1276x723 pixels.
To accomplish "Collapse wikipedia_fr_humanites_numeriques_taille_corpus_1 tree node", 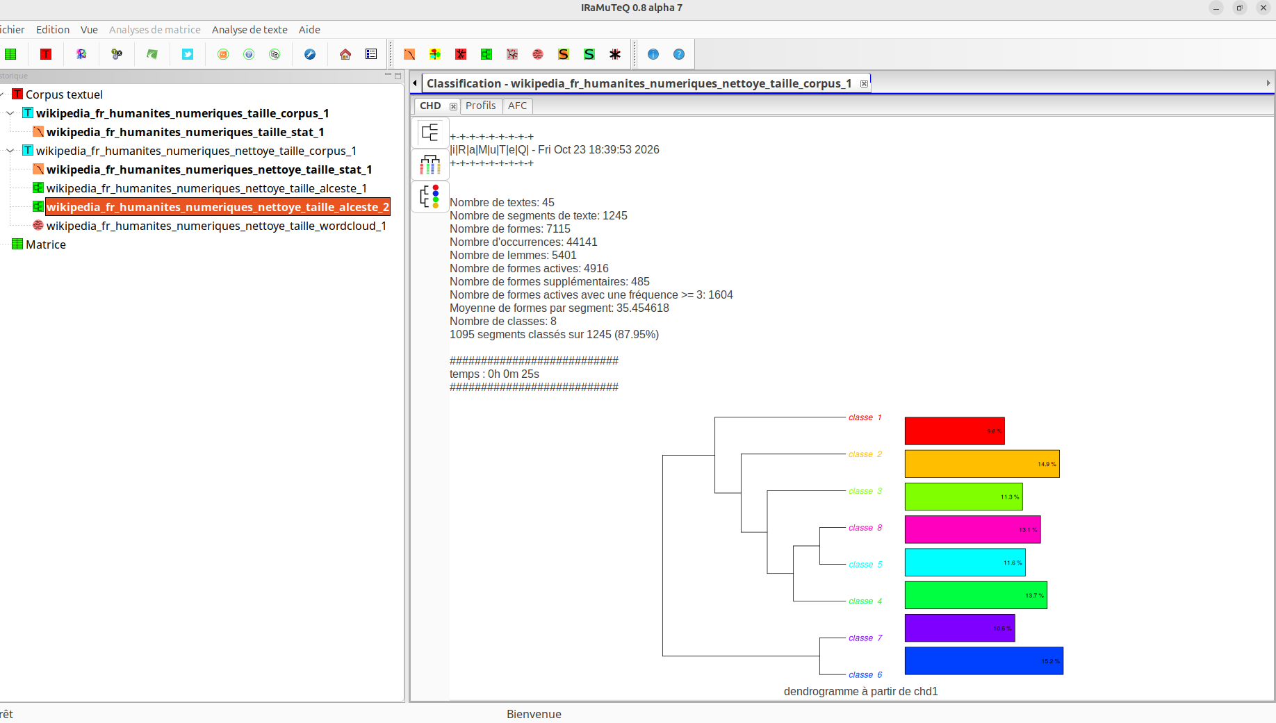I will [x=10, y=113].
